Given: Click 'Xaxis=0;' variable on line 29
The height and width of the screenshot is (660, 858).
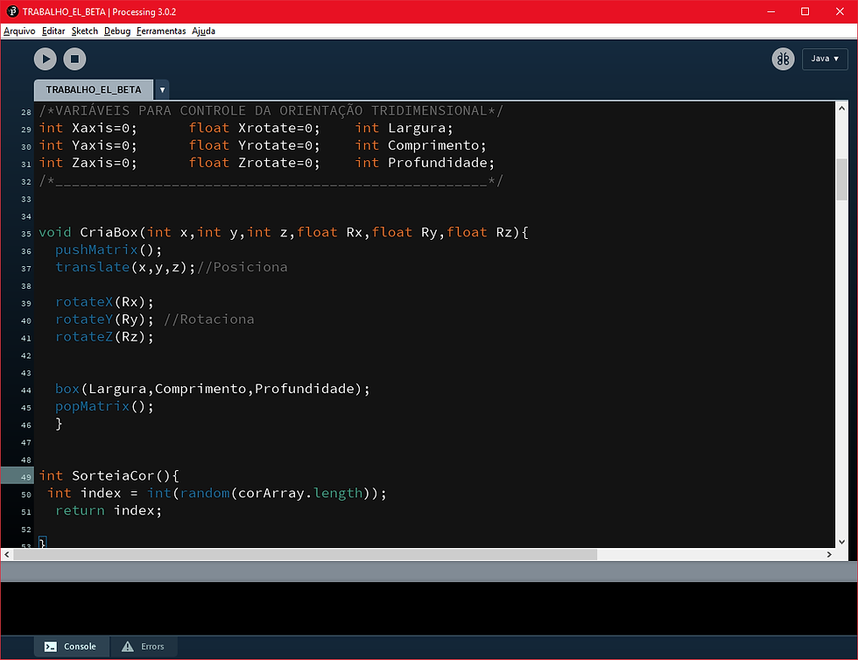Looking at the screenshot, I should 104,128.
